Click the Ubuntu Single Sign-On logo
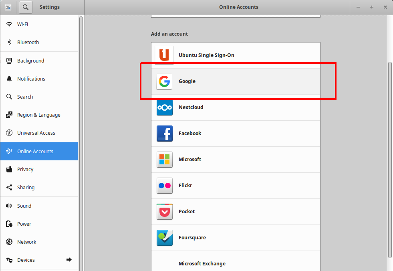393x271 pixels. pos(164,55)
